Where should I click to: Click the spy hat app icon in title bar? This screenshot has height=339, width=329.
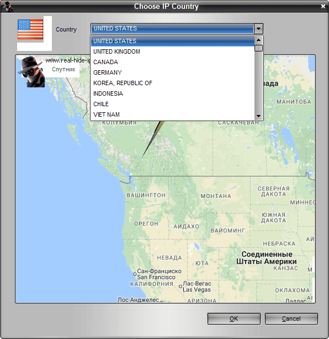8,7
